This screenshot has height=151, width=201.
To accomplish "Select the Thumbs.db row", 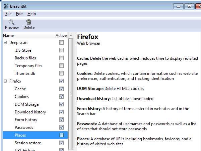I will click(x=35, y=73).
